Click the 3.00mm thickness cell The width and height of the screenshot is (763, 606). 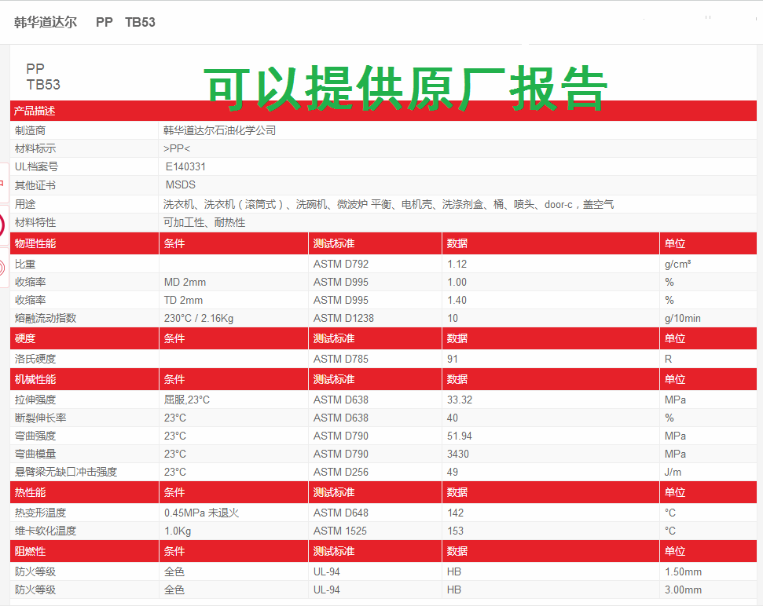point(683,590)
